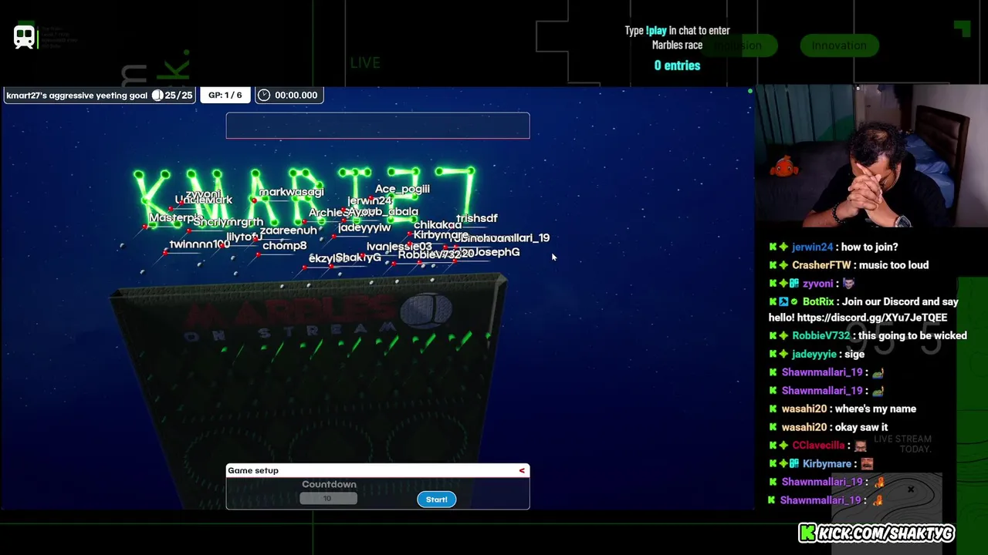Click the empty text field above the KMART27 sign

coord(377,126)
